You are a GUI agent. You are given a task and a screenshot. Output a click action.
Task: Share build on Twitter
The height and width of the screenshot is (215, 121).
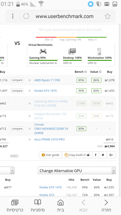103,155
